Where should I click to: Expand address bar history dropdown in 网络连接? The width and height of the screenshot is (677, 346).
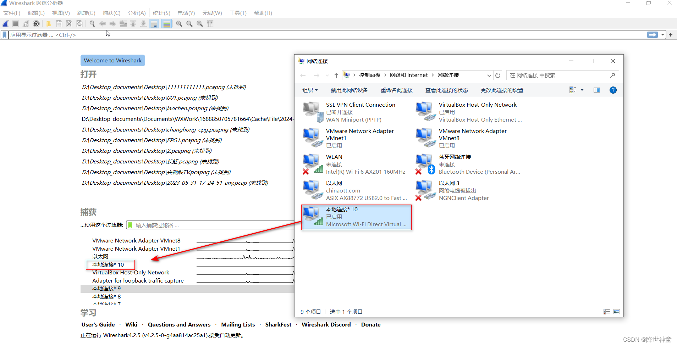[x=489, y=76]
